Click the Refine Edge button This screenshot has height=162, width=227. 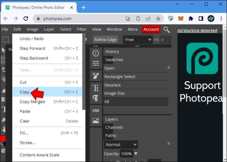[x=106, y=40]
